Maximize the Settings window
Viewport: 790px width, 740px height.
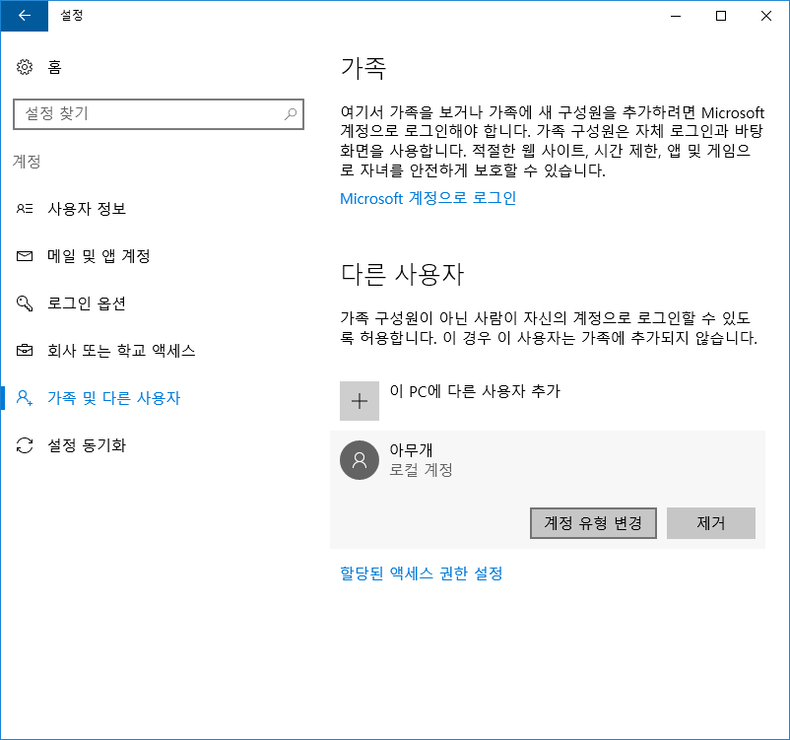tap(721, 16)
